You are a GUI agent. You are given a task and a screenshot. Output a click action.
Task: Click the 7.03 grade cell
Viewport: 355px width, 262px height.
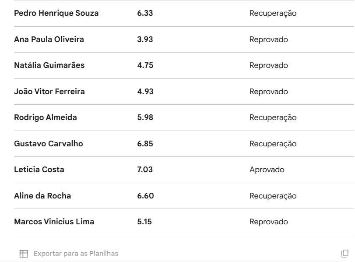click(145, 170)
